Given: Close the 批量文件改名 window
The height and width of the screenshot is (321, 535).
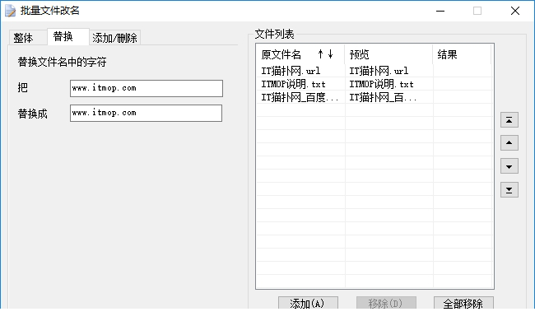Looking at the screenshot, I should click(515, 11).
